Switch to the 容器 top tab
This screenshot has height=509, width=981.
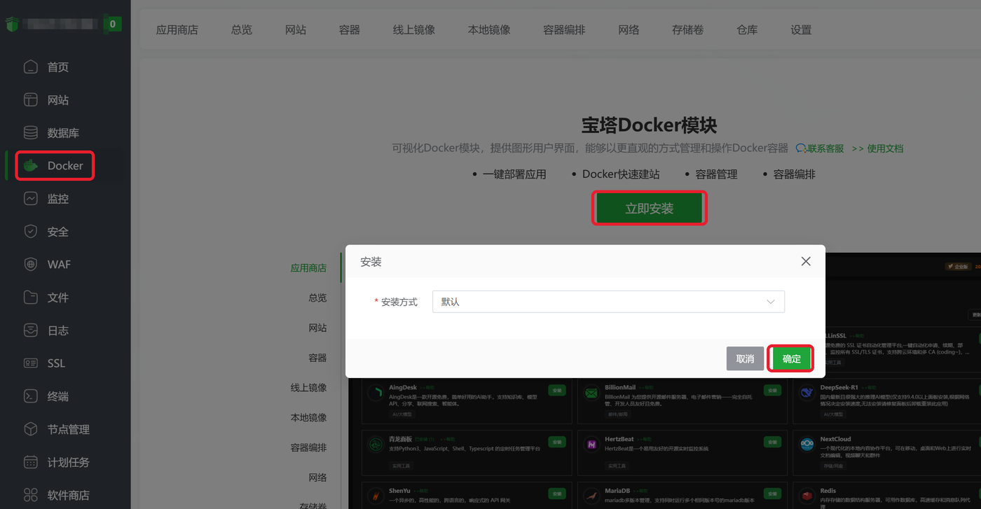[350, 30]
